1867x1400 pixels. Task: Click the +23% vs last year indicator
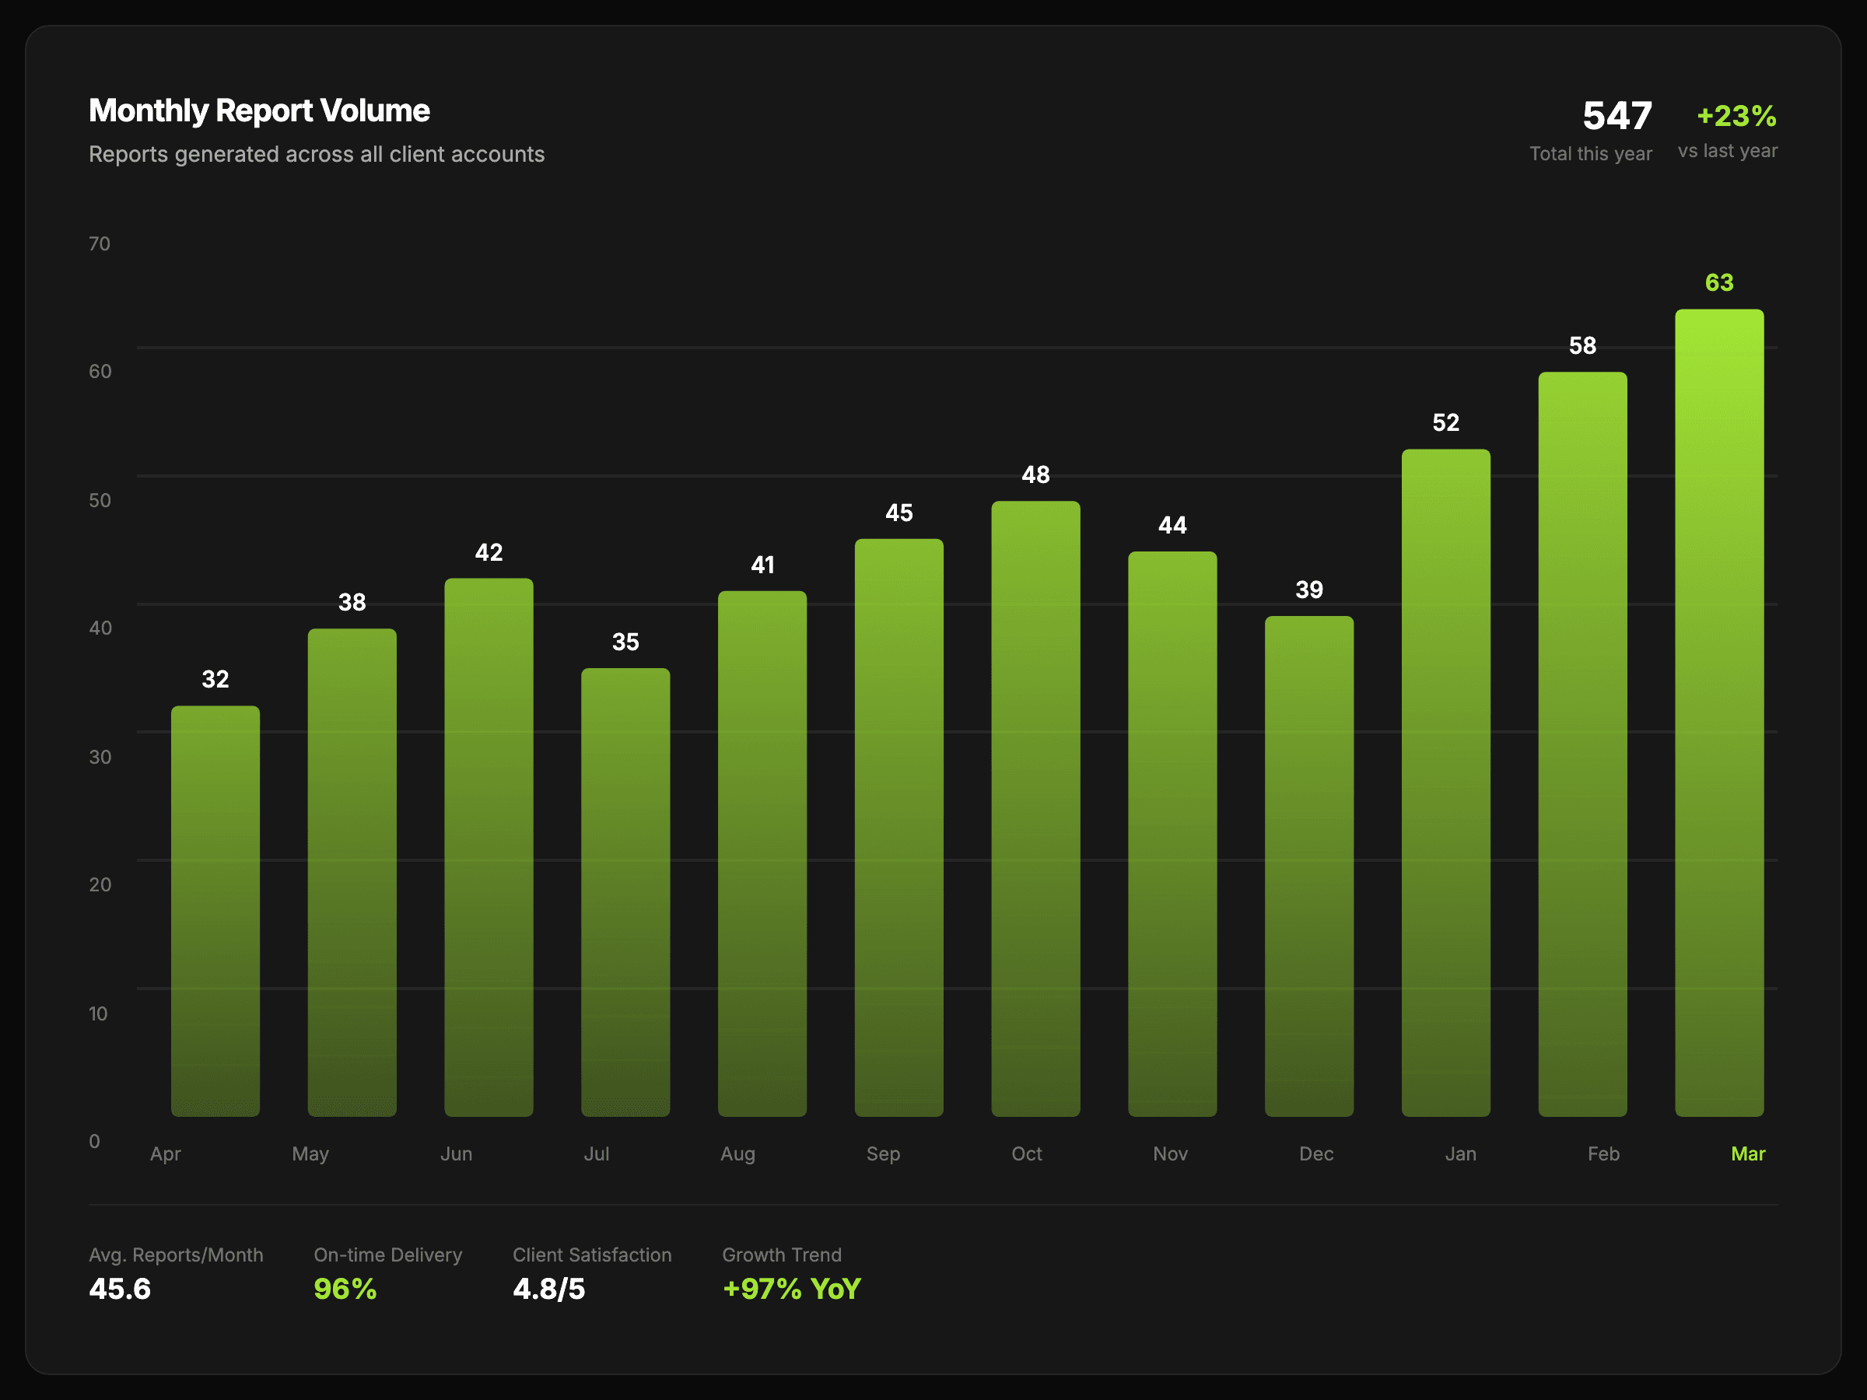1736,116
